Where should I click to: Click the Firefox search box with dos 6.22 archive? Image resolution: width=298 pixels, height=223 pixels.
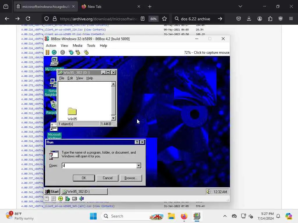tap(196, 19)
